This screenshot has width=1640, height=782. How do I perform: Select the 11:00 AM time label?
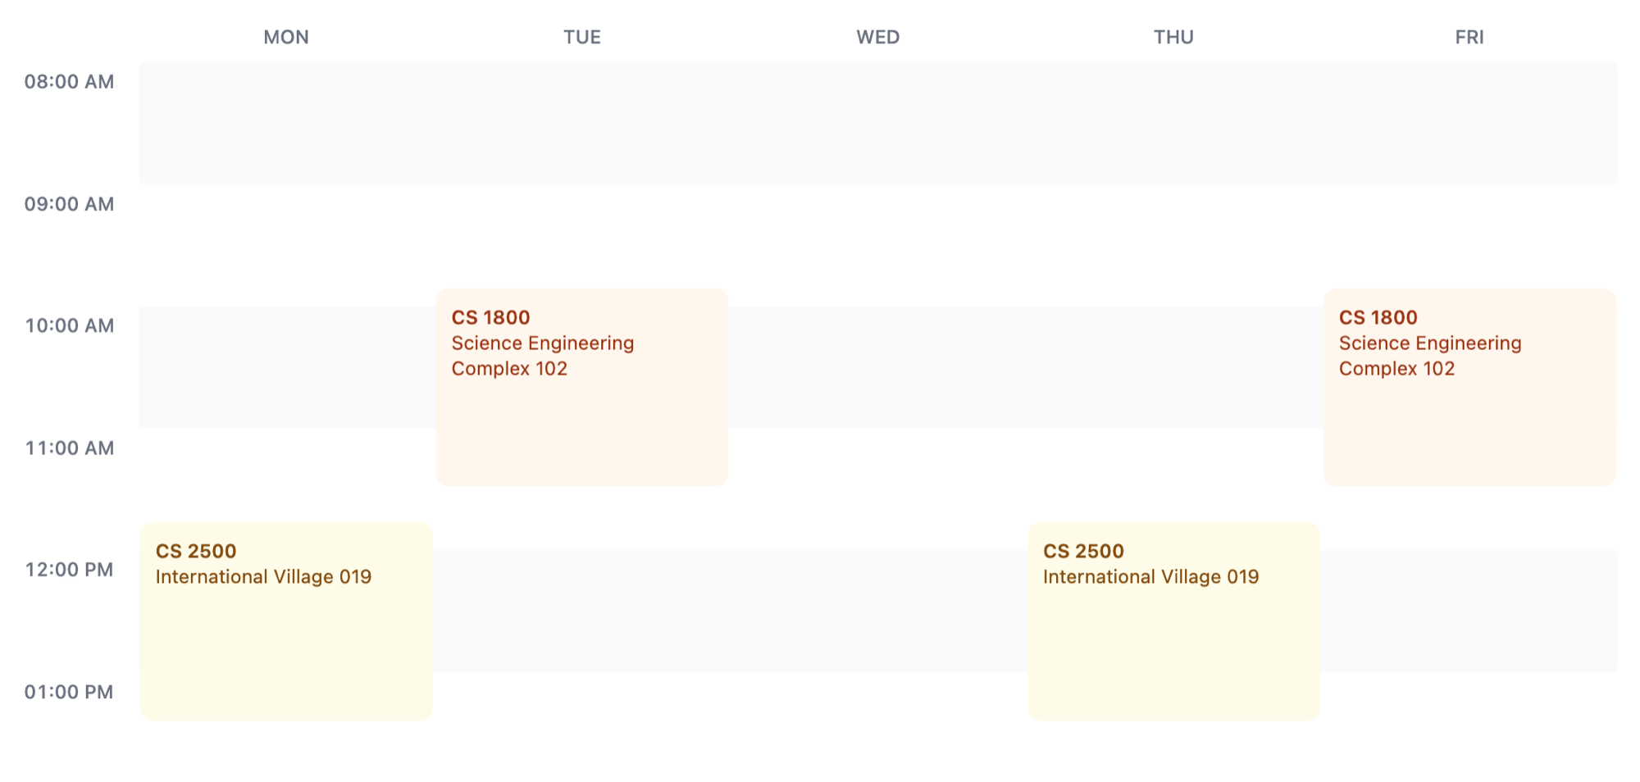pos(69,448)
